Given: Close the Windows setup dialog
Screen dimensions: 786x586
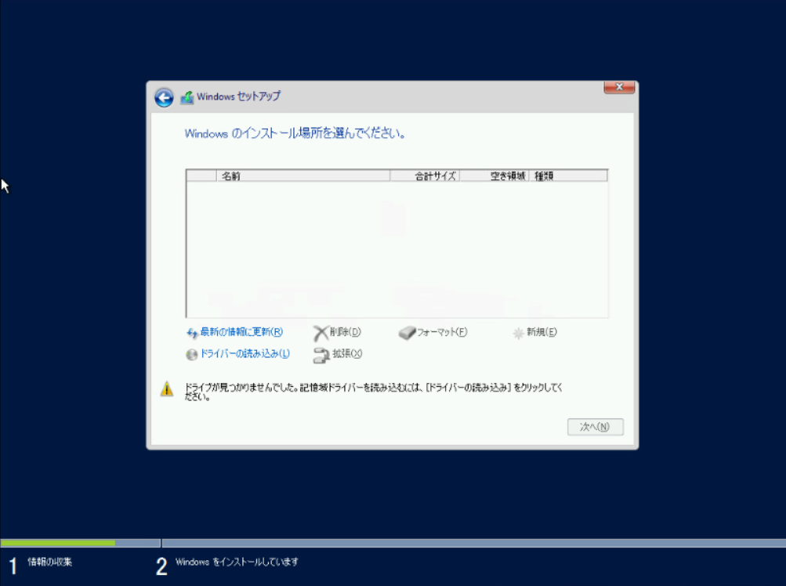Looking at the screenshot, I should coord(619,87).
